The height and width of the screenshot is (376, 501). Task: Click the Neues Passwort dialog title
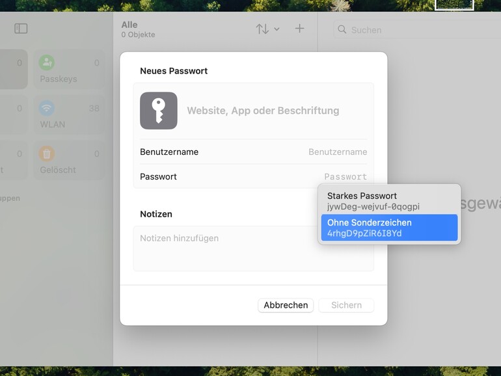174,71
